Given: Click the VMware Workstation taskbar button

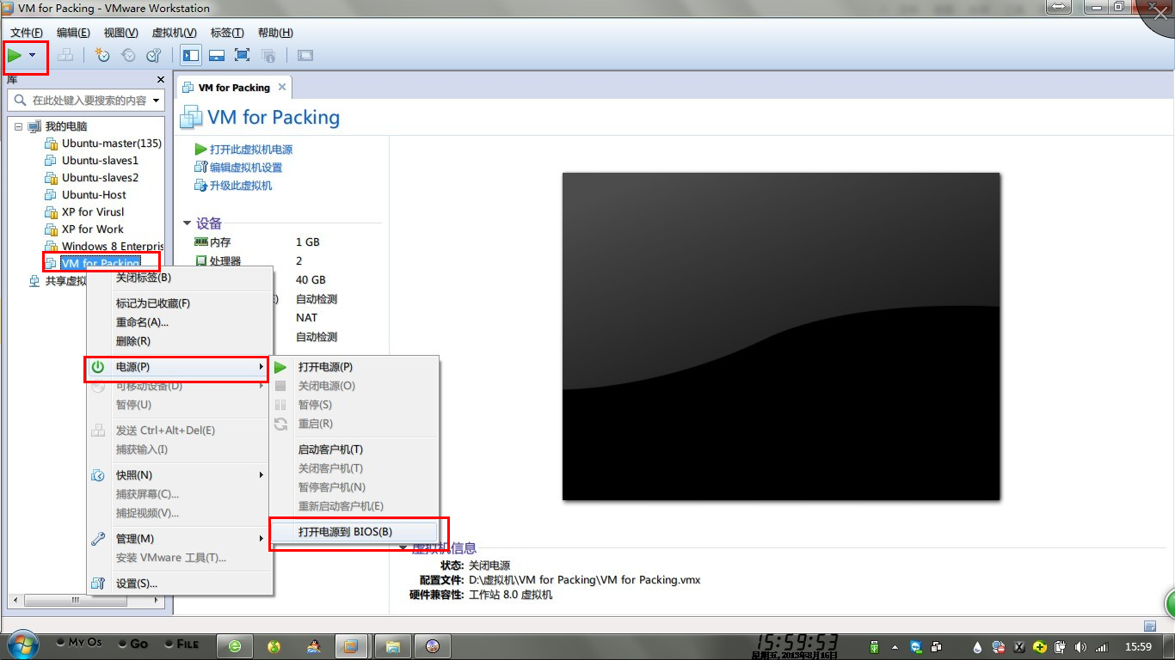Looking at the screenshot, I should (x=351, y=646).
